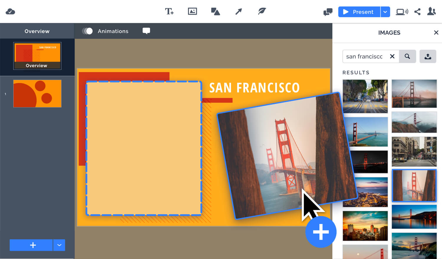The height and width of the screenshot is (259, 442).
Task: Select the Arrow tool
Action: (238, 11)
